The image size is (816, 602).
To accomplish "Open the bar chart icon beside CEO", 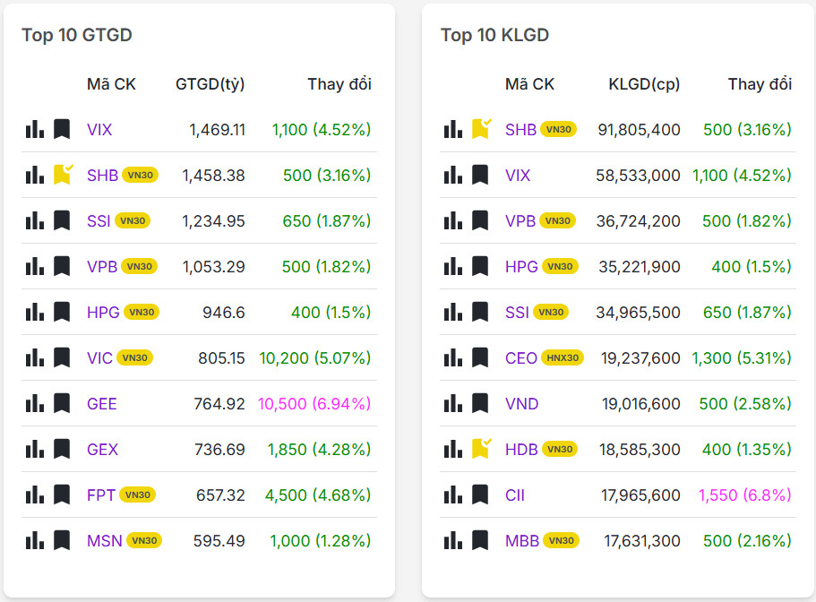I will pos(453,358).
